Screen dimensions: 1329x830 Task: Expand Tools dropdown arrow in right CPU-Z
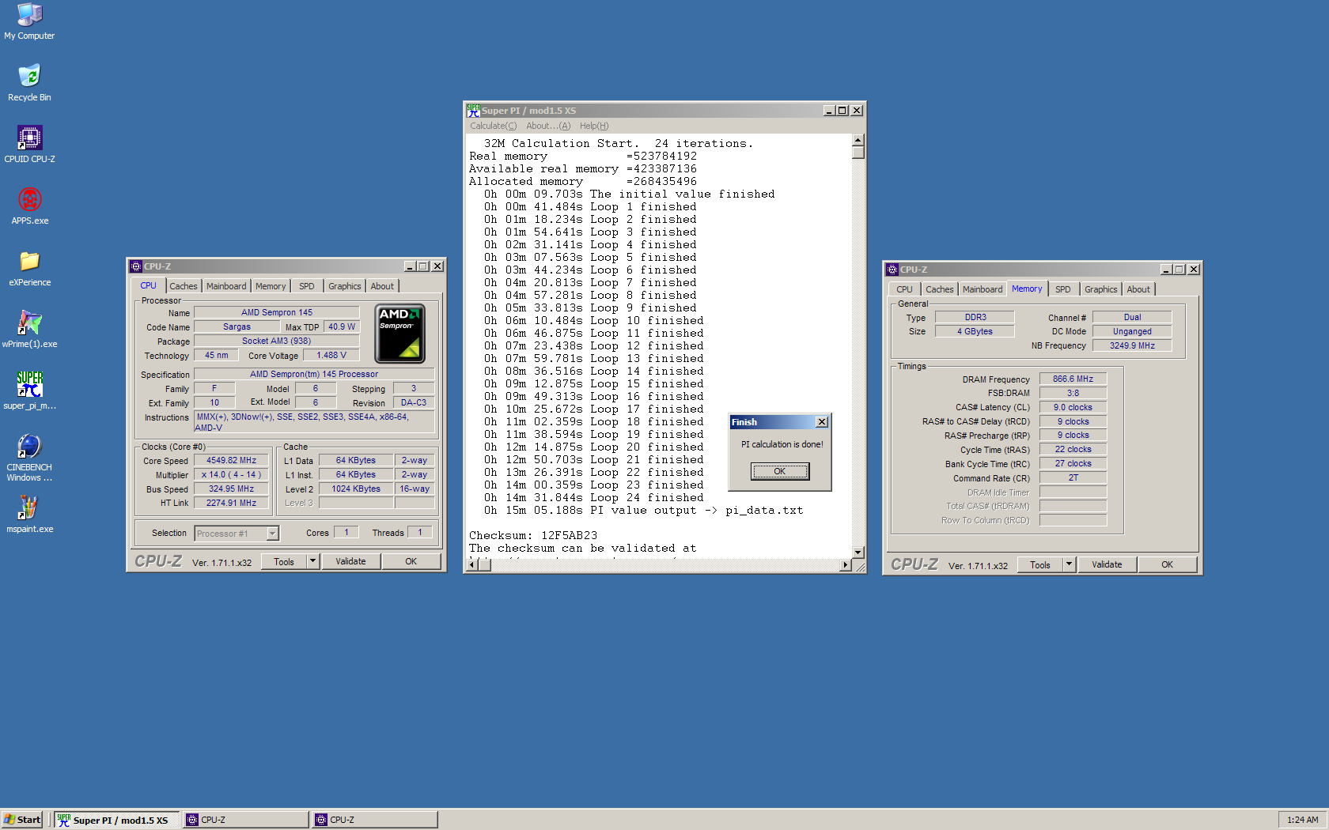click(1069, 564)
